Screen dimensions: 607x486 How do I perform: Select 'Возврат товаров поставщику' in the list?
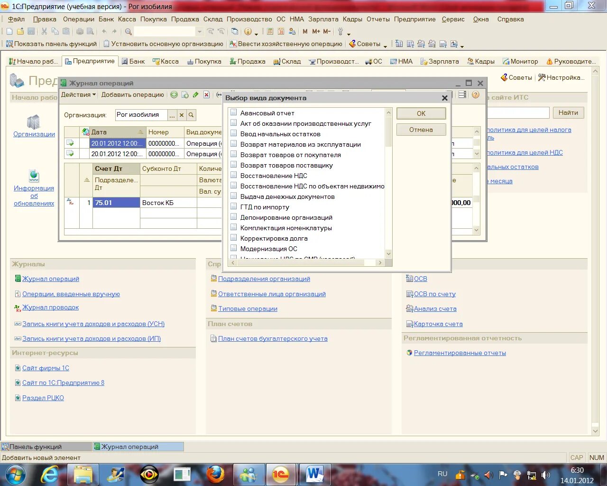click(x=286, y=165)
